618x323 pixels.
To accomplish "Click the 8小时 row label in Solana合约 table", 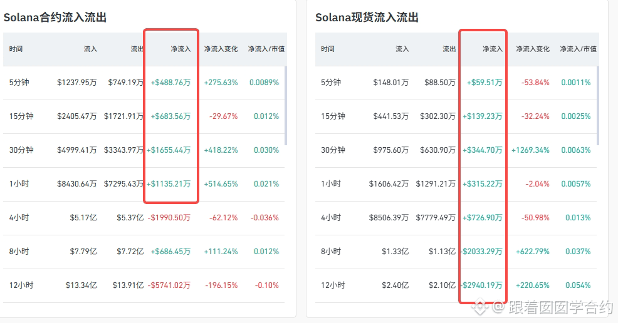I will (19, 252).
